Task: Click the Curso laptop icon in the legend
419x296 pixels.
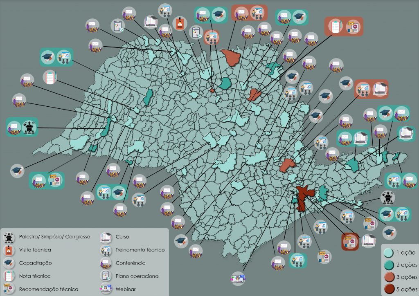Action: (x=106, y=237)
